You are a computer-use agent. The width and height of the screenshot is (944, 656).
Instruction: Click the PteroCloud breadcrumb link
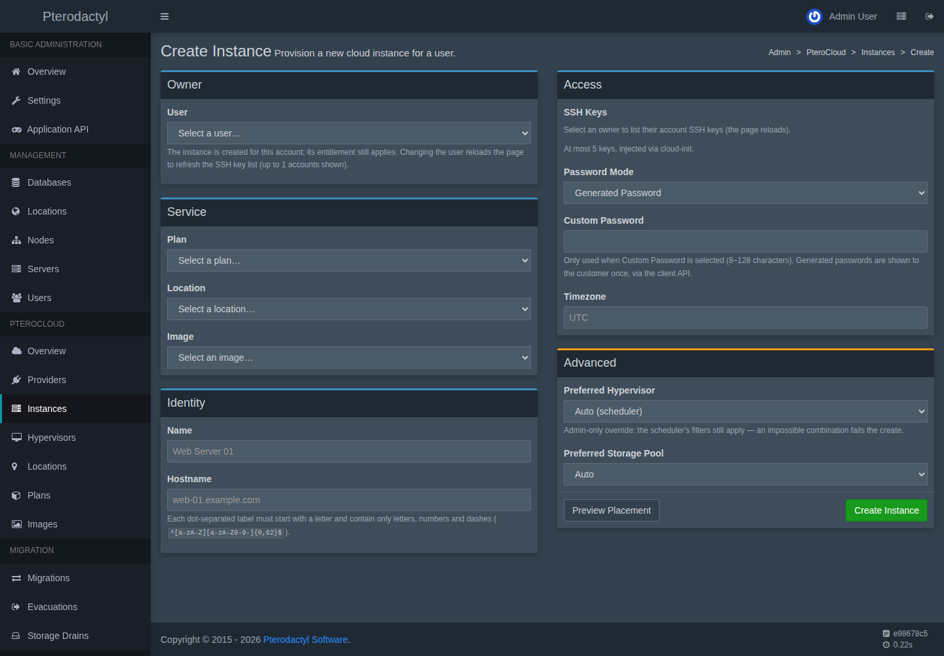click(x=826, y=52)
